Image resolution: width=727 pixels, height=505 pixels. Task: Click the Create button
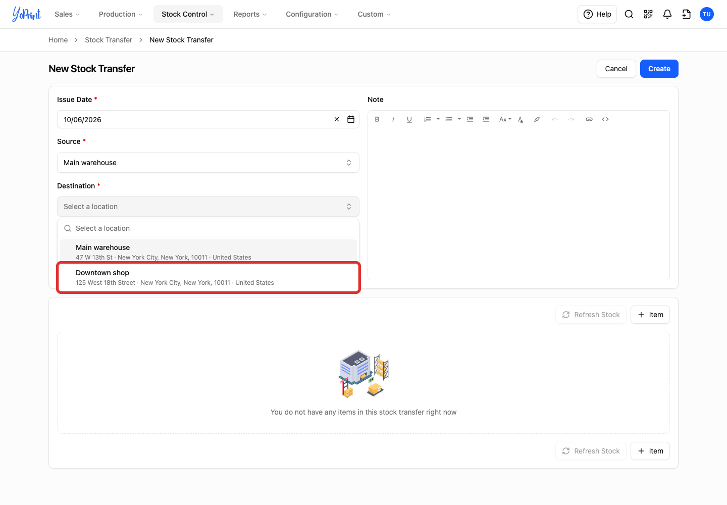click(x=659, y=69)
